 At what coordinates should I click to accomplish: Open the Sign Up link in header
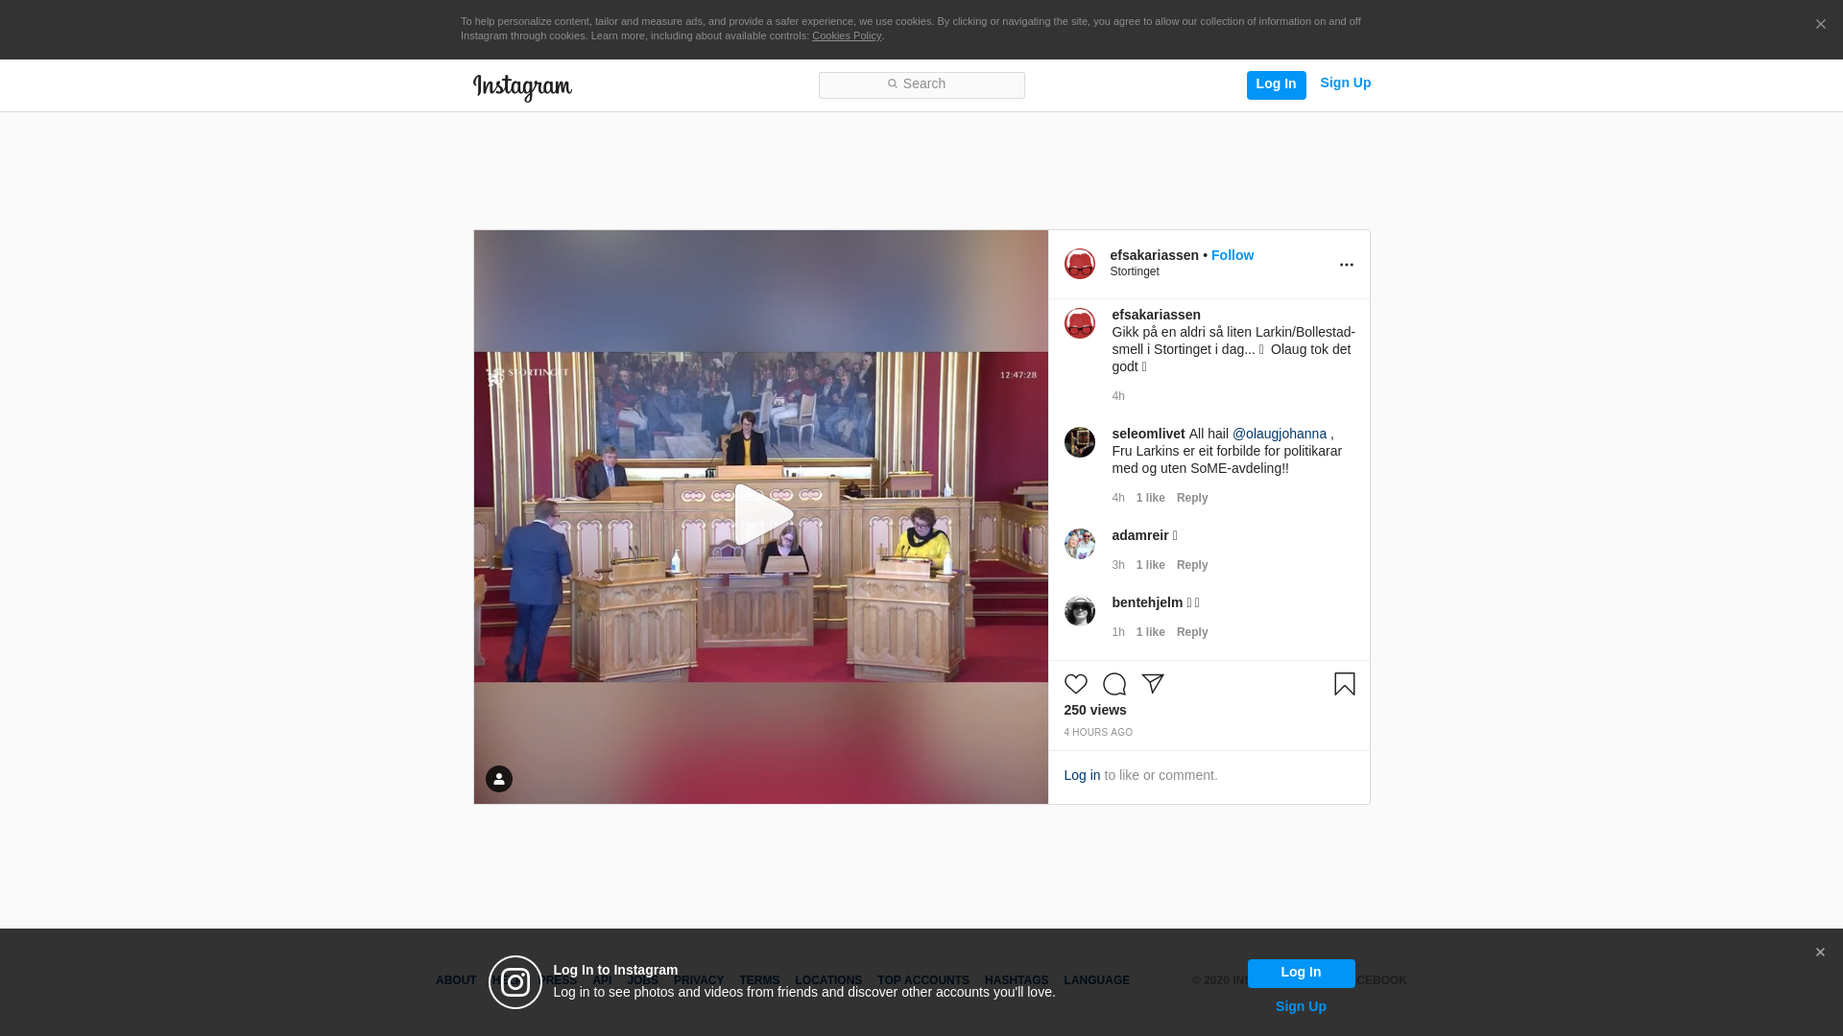(1345, 82)
